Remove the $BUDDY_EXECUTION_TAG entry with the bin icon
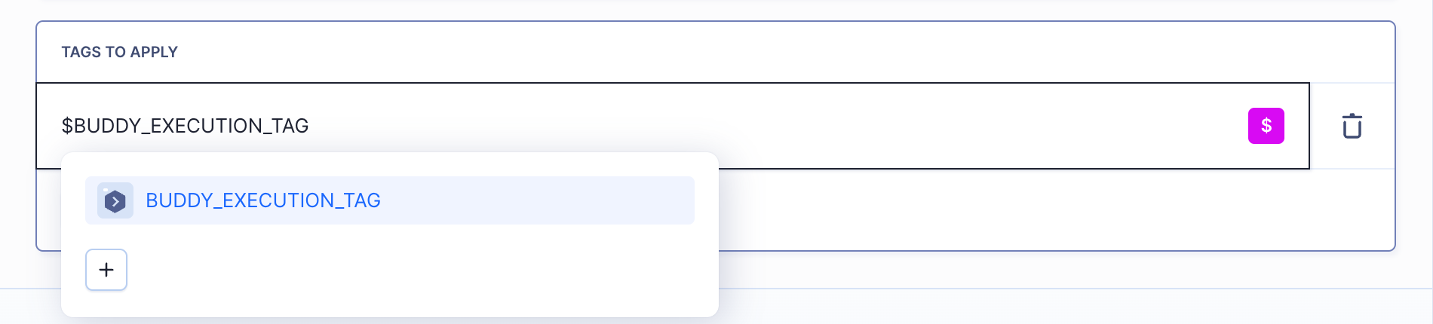Screen dimensions: 1433x324 (1352, 126)
